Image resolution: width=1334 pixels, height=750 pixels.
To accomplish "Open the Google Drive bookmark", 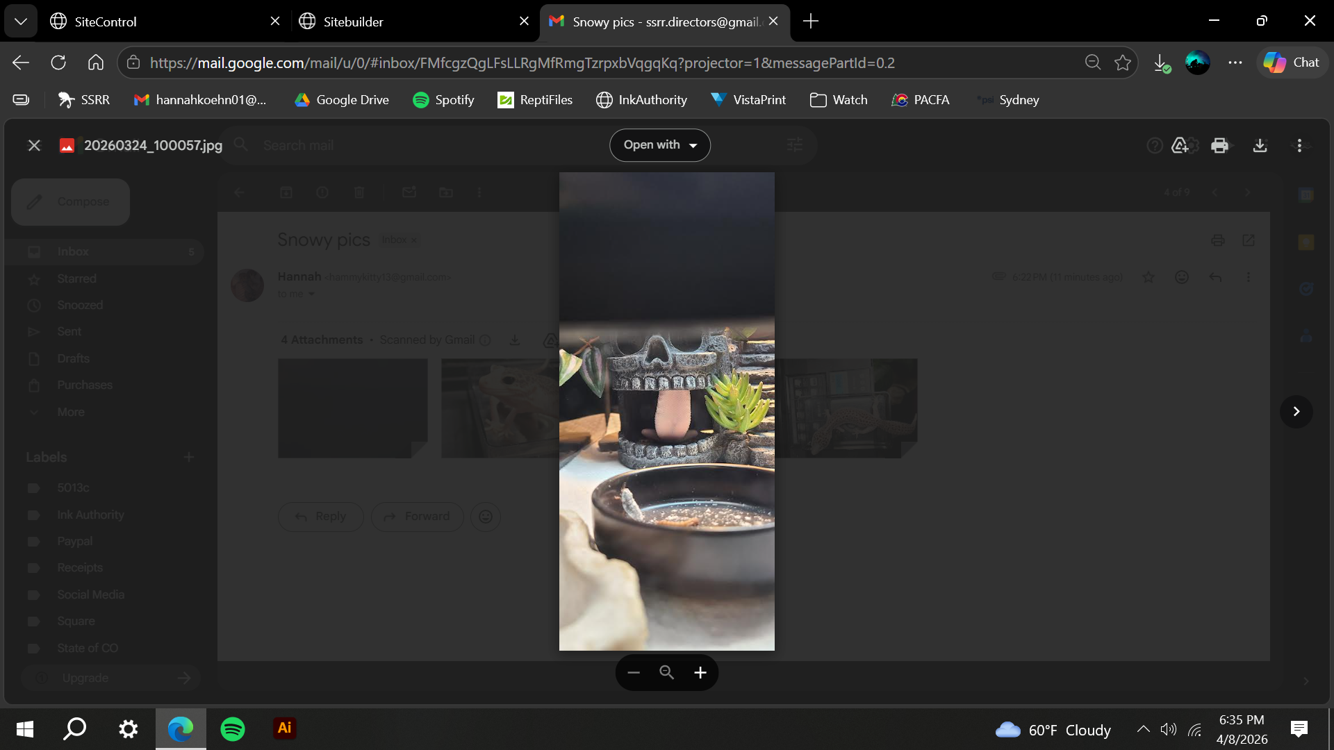I will click(342, 100).
